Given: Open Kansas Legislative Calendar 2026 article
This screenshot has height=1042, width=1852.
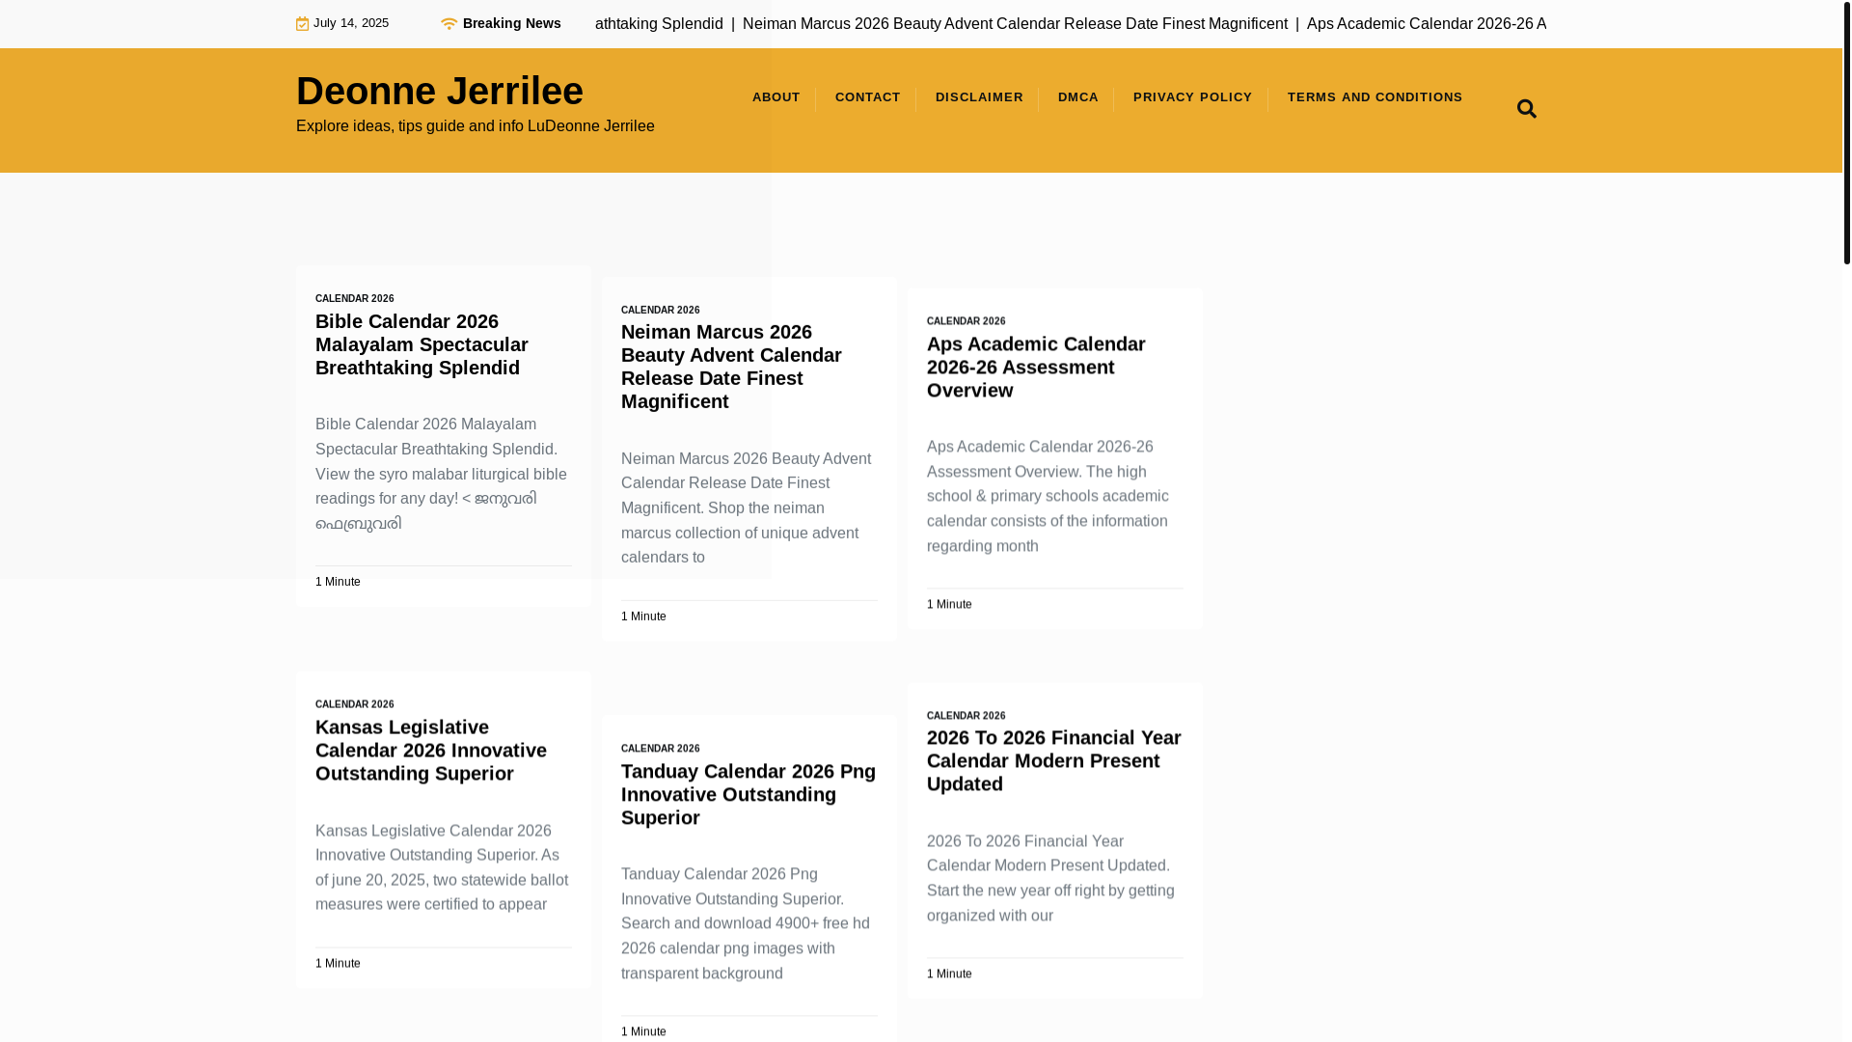Looking at the screenshot, I should coord(431,750).
